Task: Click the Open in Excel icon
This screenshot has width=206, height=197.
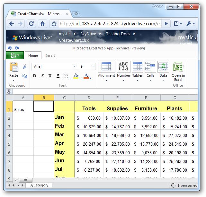Action: click(178, 67)
